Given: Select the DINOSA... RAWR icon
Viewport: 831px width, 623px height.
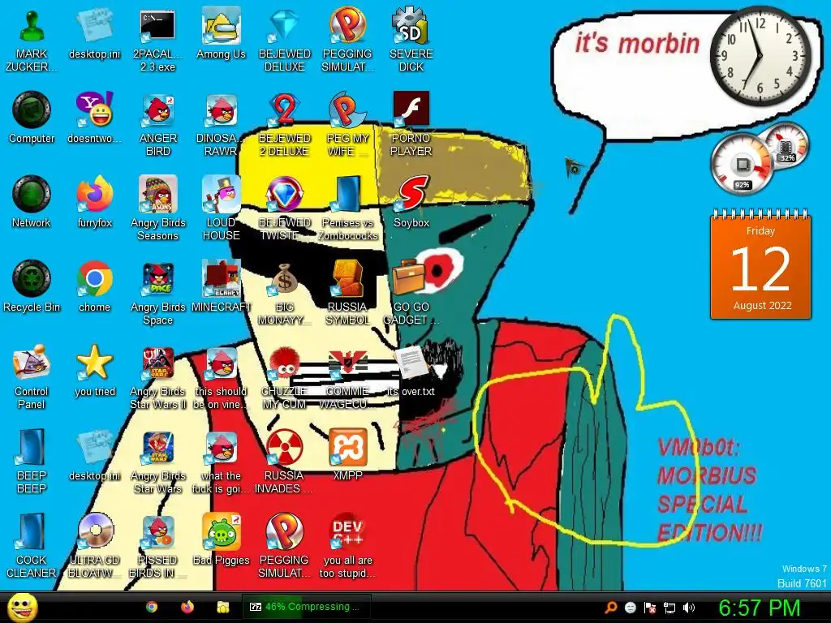Looking at the screenshot, I should click(221, 125).
